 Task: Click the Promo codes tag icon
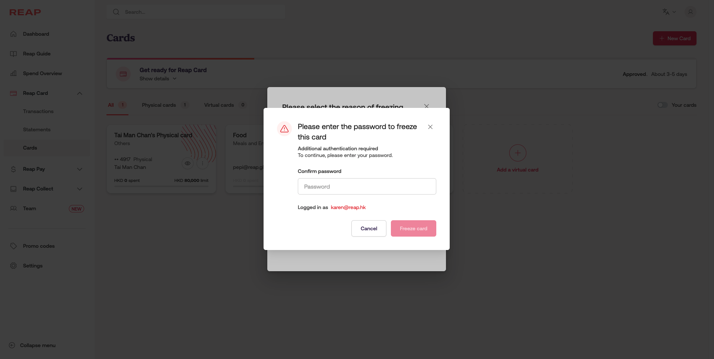[13, 246]
